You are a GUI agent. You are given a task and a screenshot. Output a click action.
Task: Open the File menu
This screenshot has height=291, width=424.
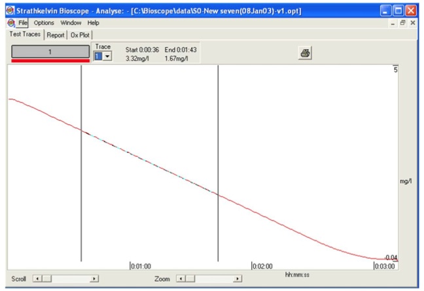(23, 23)
